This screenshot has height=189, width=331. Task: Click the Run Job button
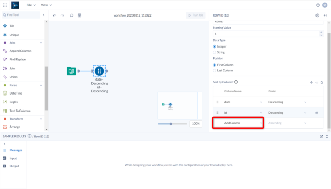point(195,15)
